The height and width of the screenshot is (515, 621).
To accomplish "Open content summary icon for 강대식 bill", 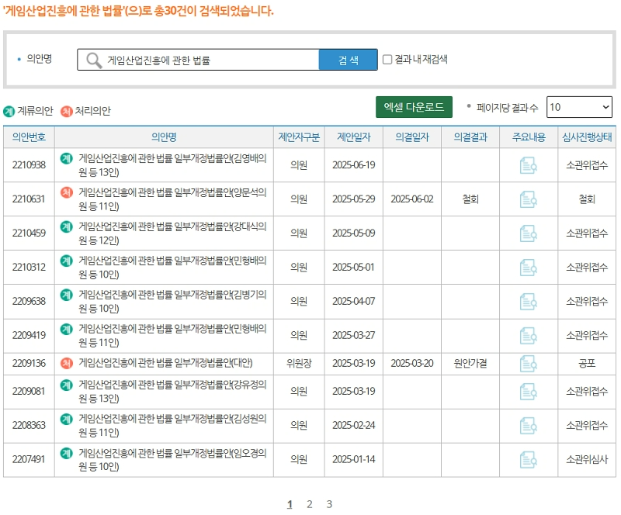I will pos(528,233).
